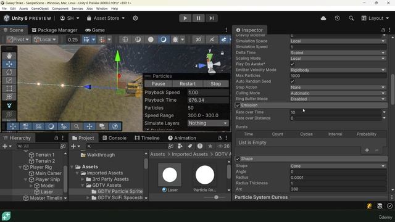Open the Pivot toggle dropdown

point(18,39)
